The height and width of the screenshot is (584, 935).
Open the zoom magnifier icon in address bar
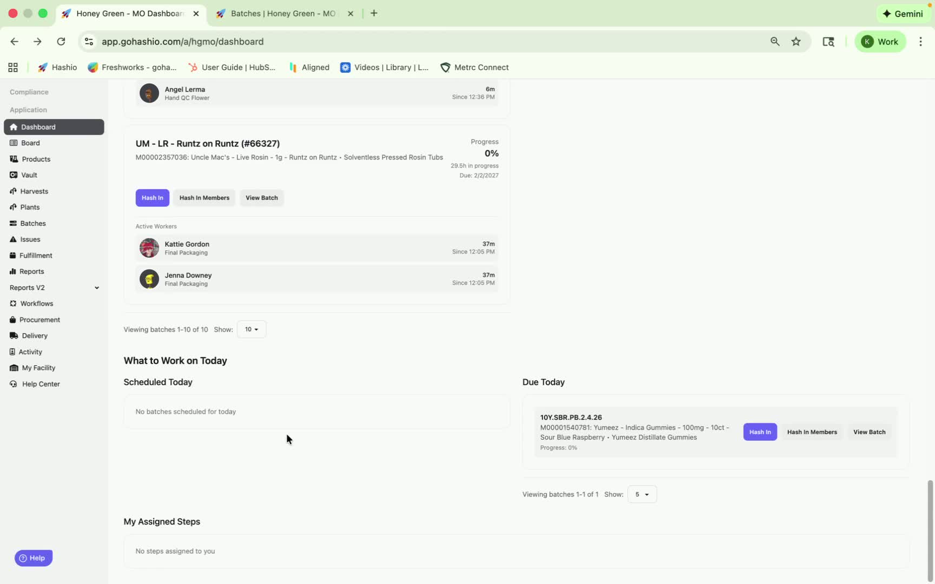point(775,42)
